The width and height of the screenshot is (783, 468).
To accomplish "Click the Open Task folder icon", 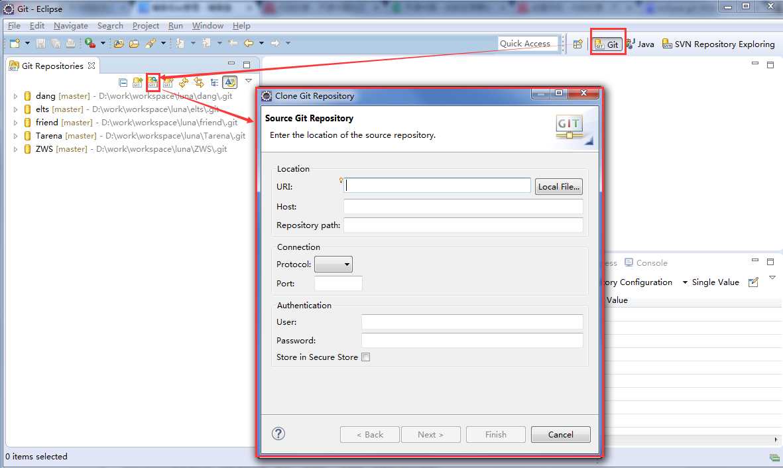I will [x=134, y=44].
